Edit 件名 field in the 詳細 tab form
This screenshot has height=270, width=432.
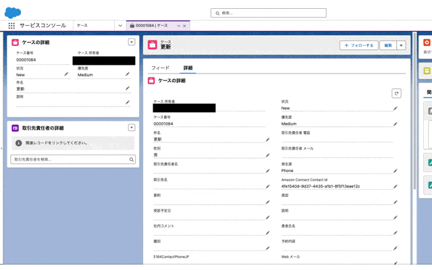tap(267, 140)
